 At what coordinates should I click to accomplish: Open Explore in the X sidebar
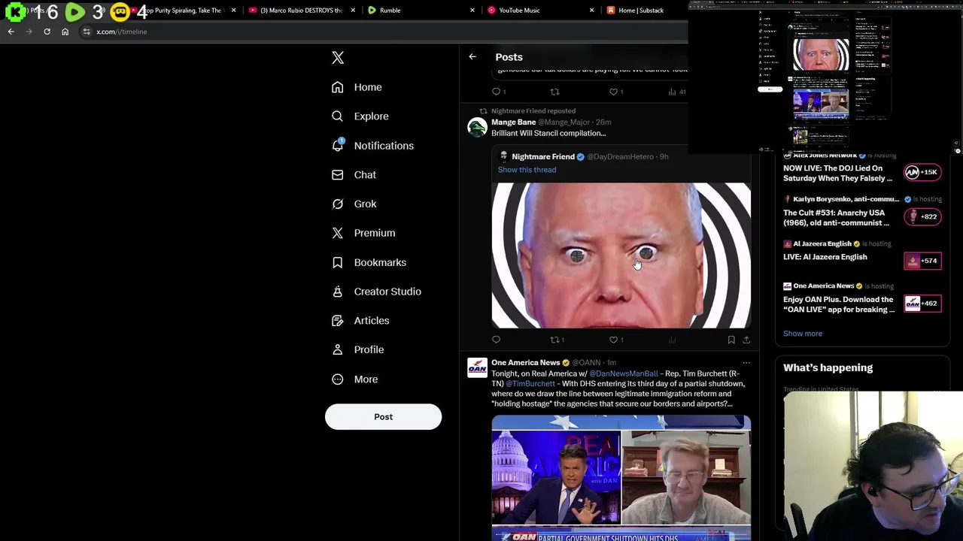(360, 116)
